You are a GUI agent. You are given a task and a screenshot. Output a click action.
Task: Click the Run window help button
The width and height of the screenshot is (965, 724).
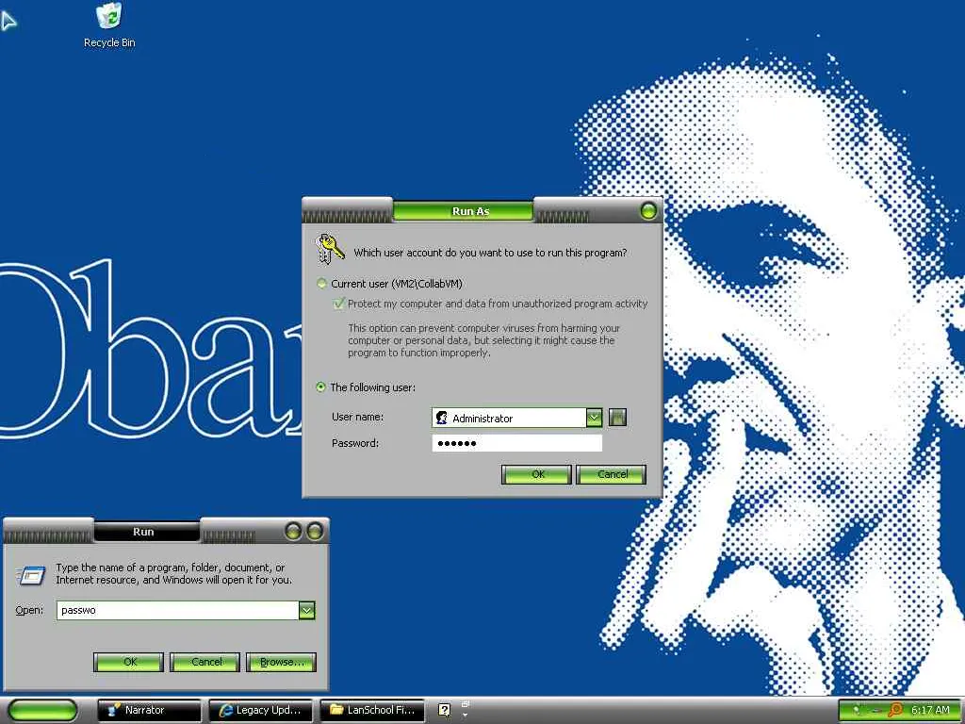pyautogui.click(x=293, y=531)
